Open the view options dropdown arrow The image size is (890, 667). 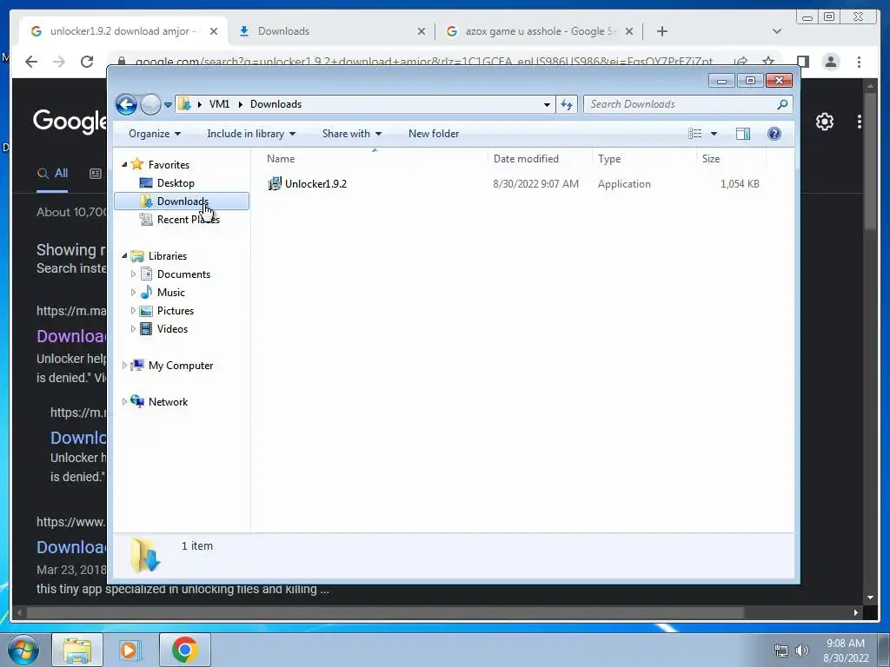[x=714, y=134]
